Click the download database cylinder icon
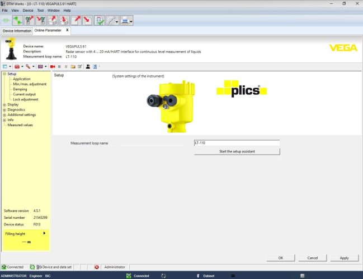 pos(64,21)
